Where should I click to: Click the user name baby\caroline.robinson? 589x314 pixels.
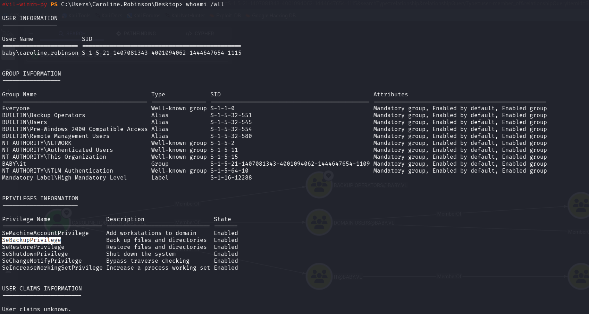[40, 53]
